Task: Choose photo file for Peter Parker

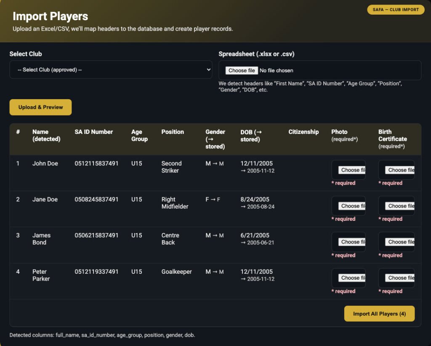Action: pyautogui.click(x=351, y=278)
